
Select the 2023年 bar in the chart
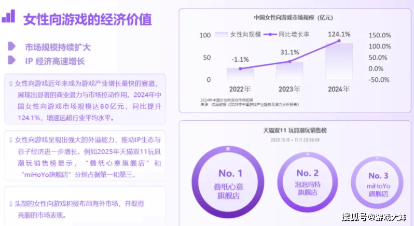289,71
